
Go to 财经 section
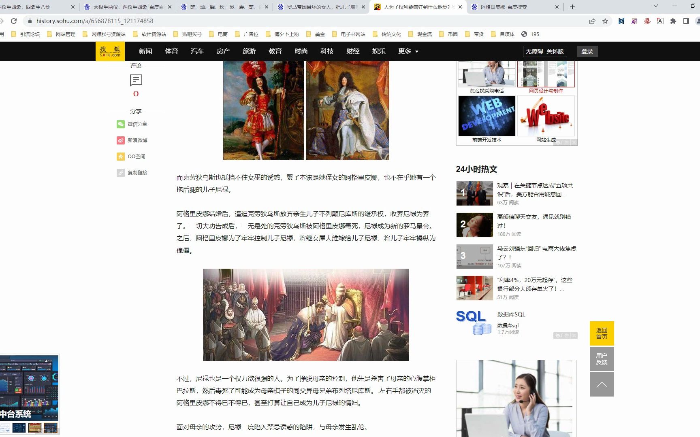(x=353, y=51)
